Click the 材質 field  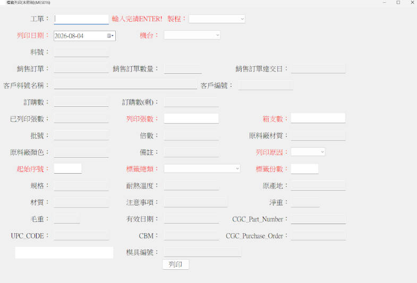point(81,202)
